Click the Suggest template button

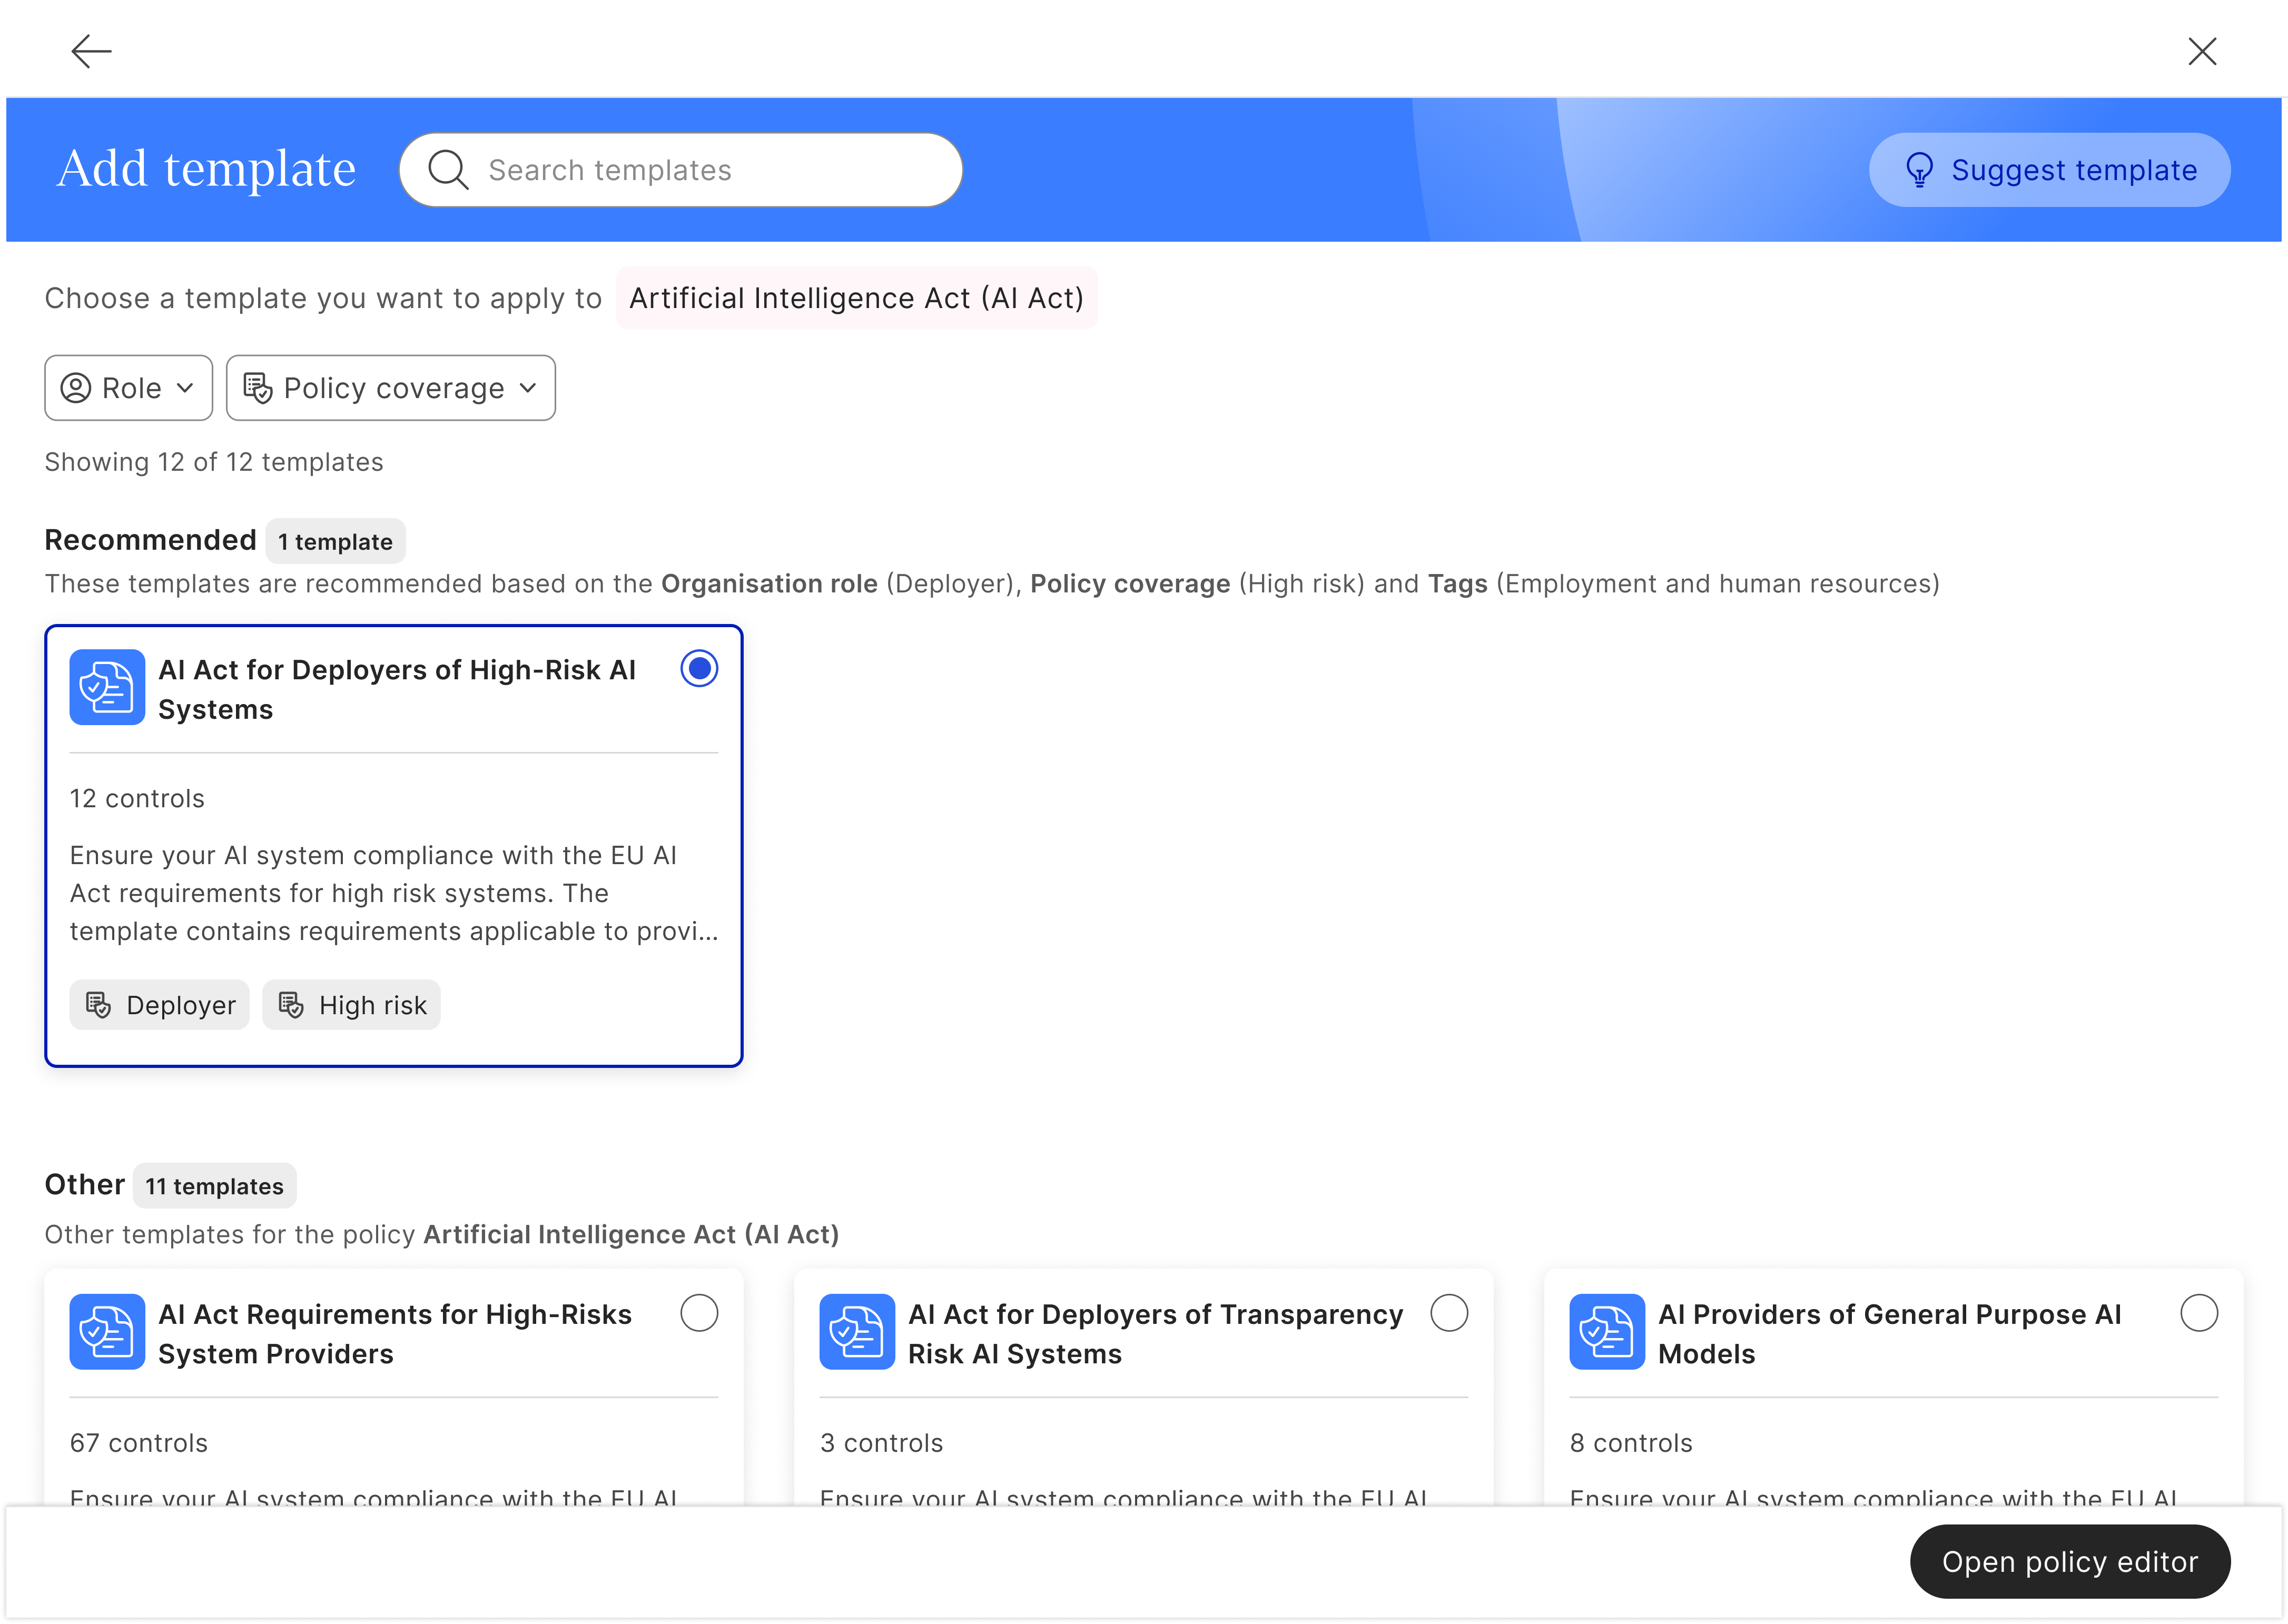pos(2049,170)
